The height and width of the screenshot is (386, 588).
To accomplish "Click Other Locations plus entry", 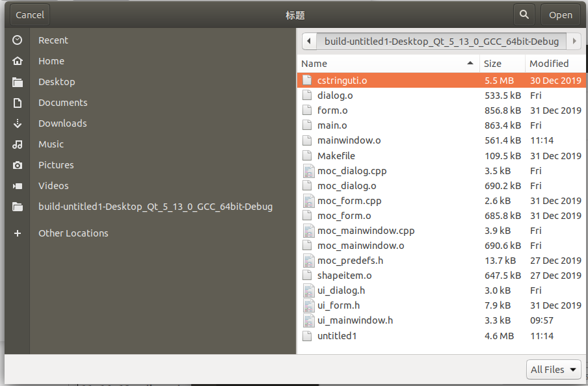I will [x=18, y=233].
